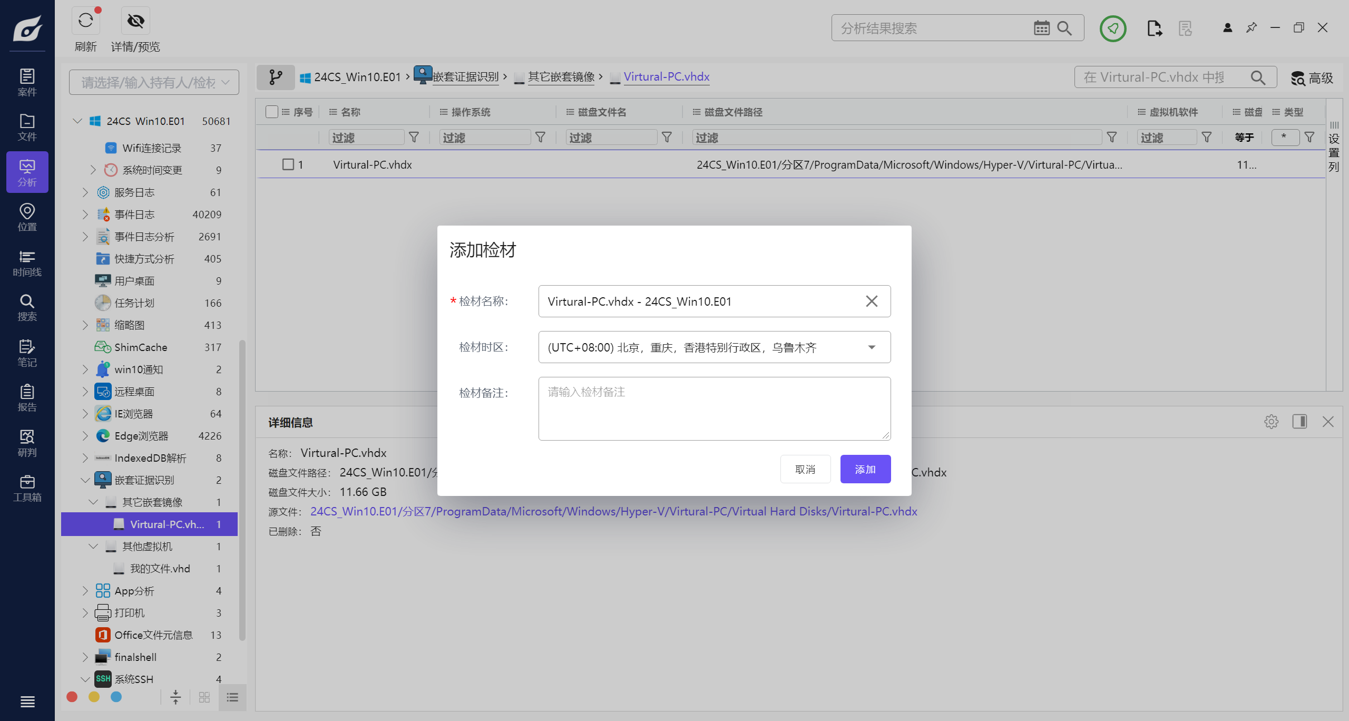Check the row 1 Virtural-PC.vhdx checkbox
The image size is (1349, 721).
pos(288,164)
